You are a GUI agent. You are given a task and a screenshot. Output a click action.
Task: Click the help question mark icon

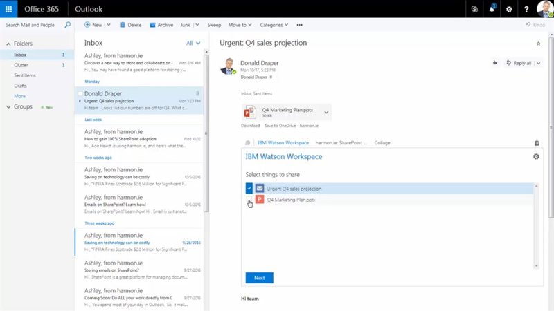click(x=527, y=9)
